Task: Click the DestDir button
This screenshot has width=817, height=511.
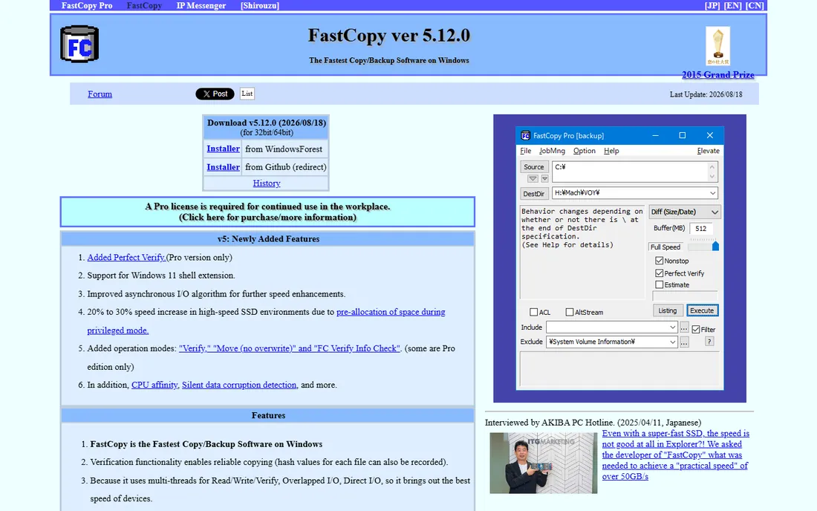Action: [533, 194]
